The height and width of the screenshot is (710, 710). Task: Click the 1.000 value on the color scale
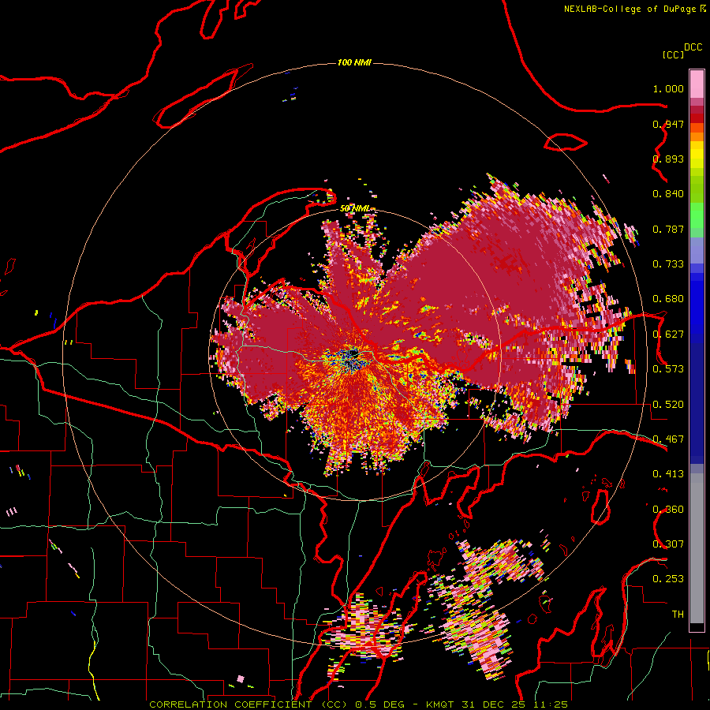pyautogui.click(x=668, y=88)
